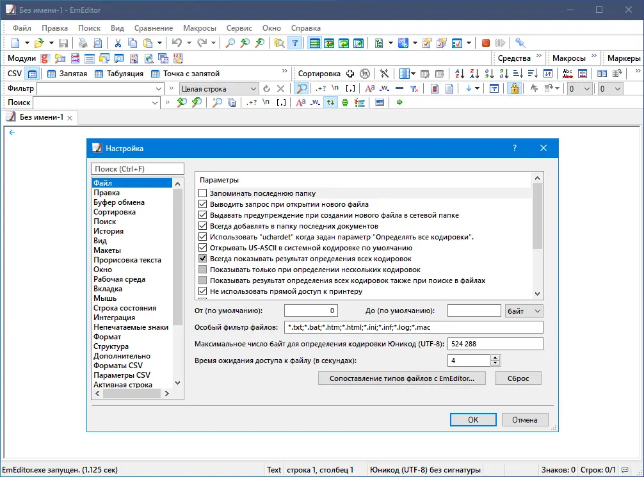Viewport: 644px width, 477px height.
Task: Click the Cut scissors icon
Action: (118, 43)
